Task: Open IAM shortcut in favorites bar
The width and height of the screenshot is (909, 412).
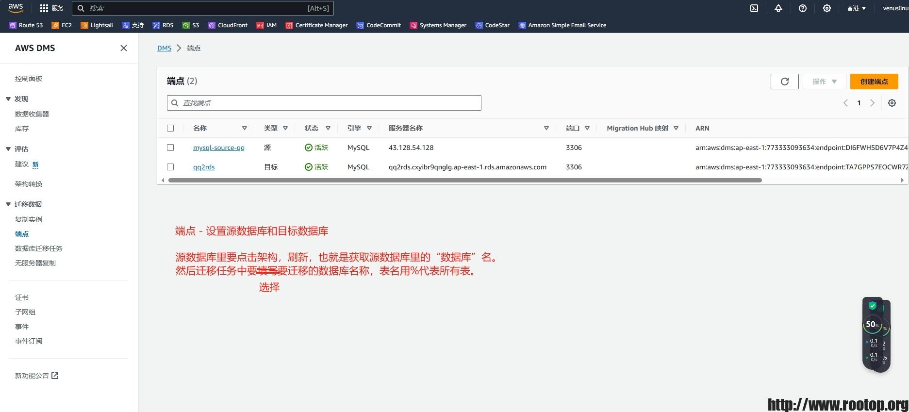Action: pyautogui.click(x=267, y=25)
